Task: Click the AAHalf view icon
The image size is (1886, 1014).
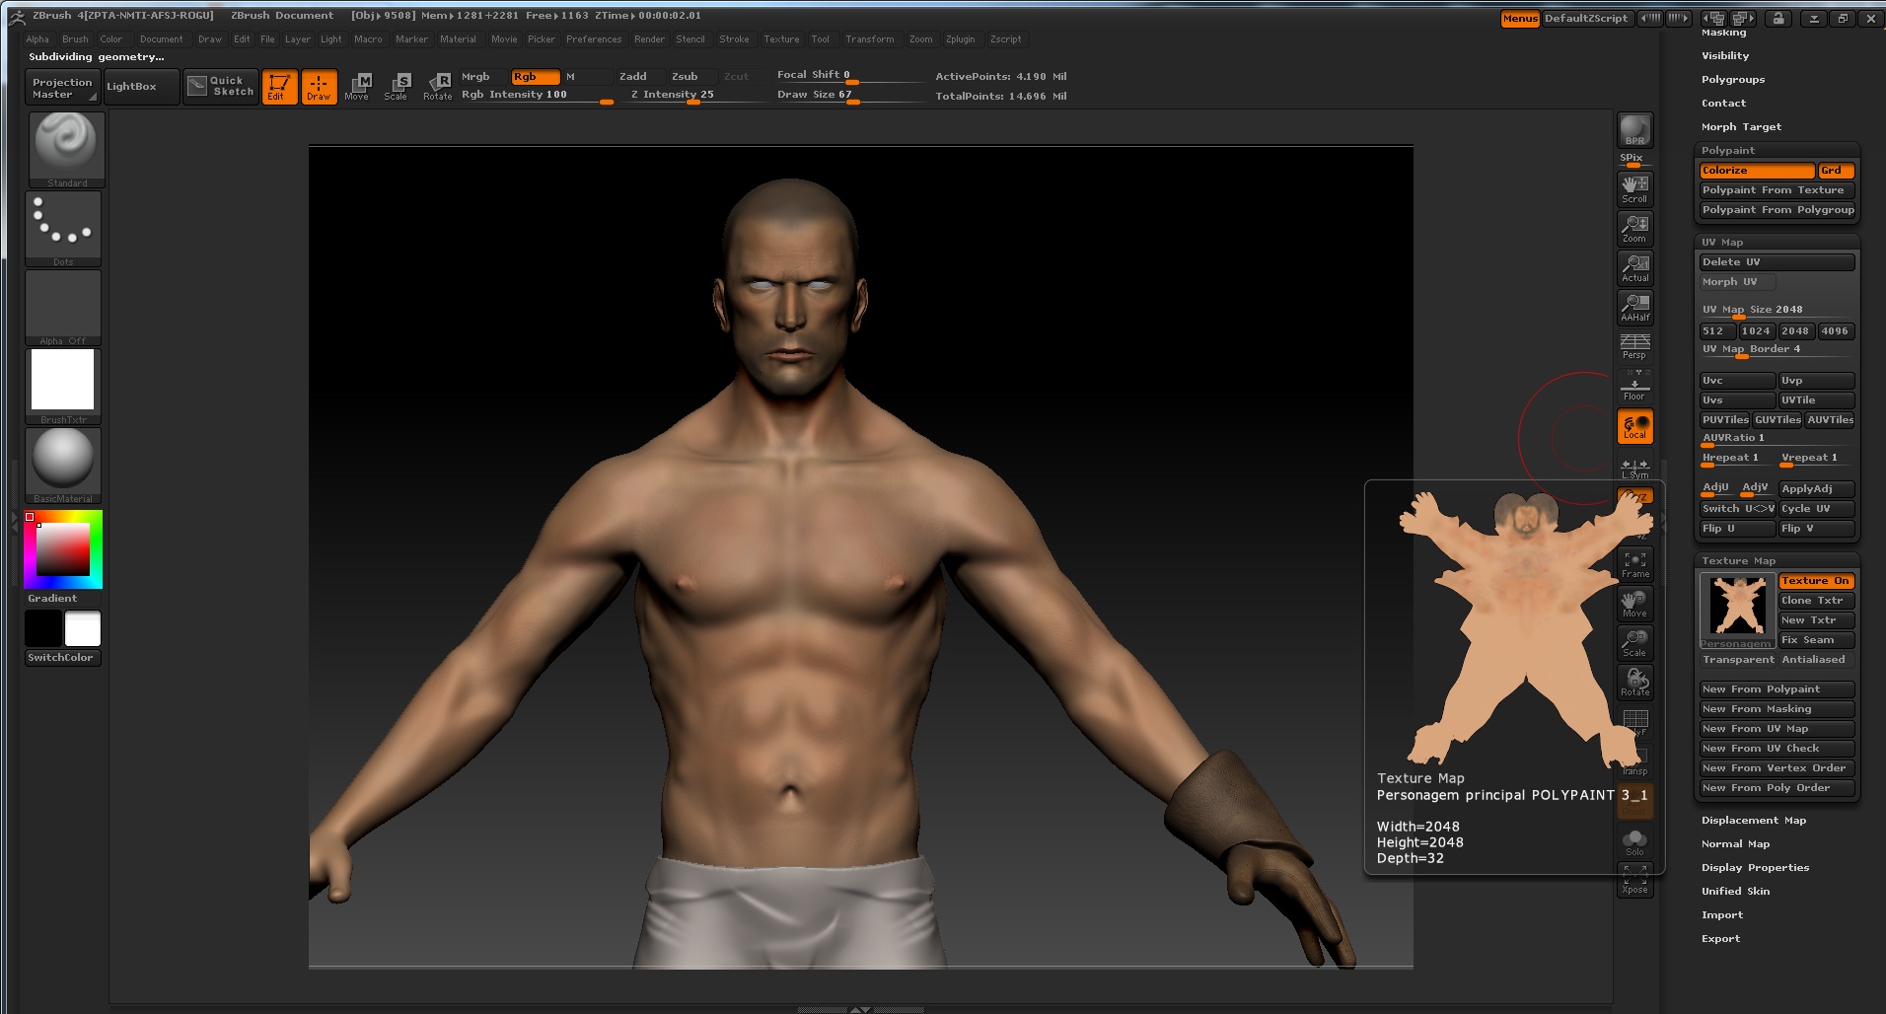Action: coord(1634,308)
